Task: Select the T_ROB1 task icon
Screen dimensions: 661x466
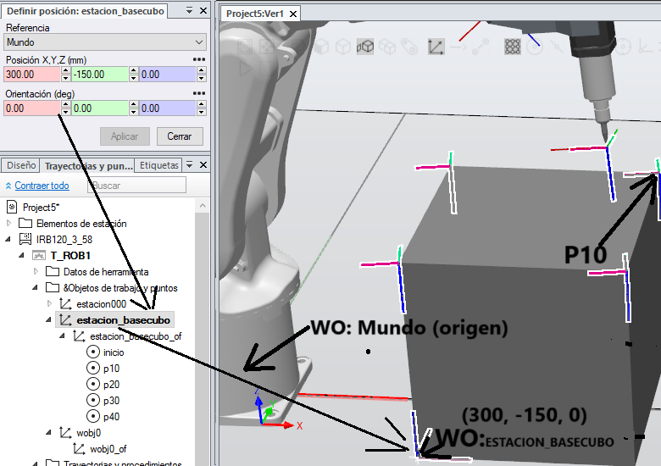Action: click(40, 256)
